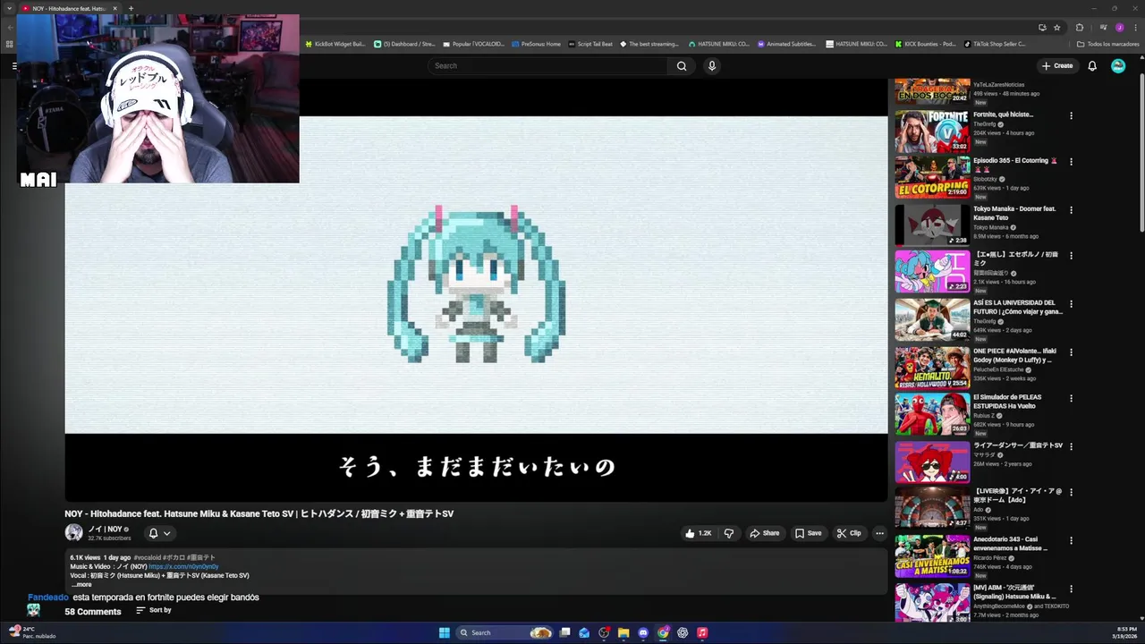The image size is (1145, 644).
Task: Open the music app in the taskbar
Action: [702, 632]
